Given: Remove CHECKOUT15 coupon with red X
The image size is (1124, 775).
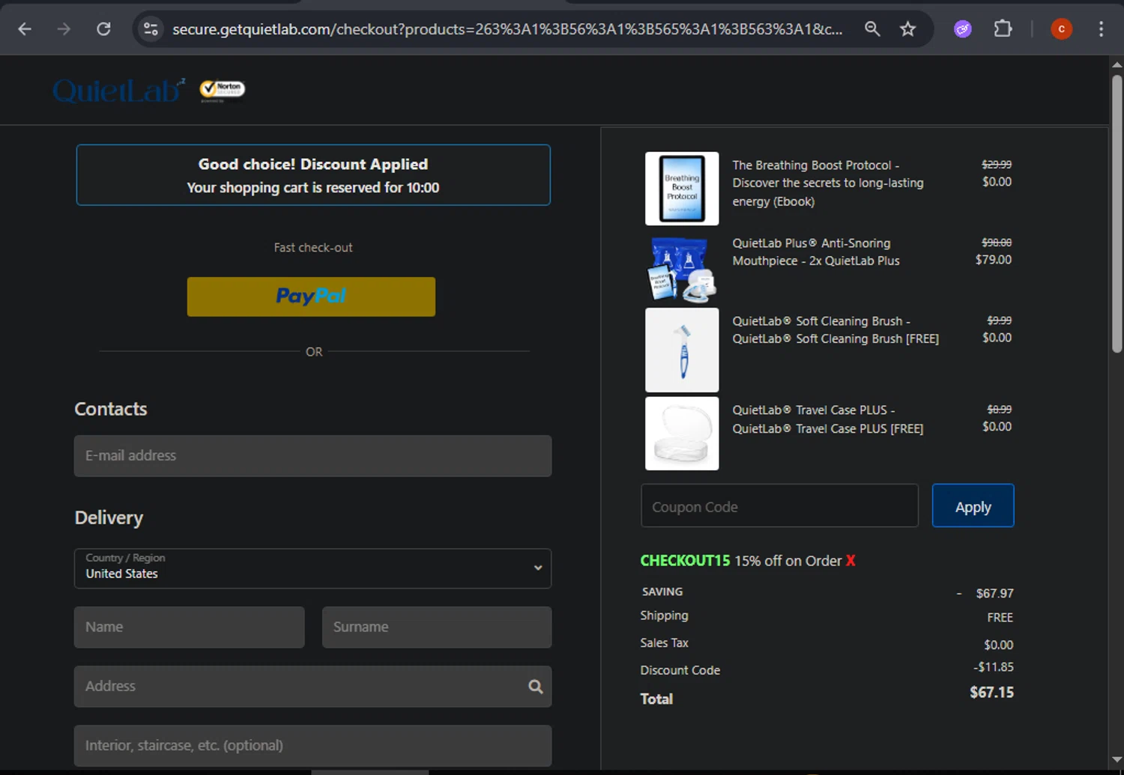Looking at the screenshot, I should coord(850,561).
